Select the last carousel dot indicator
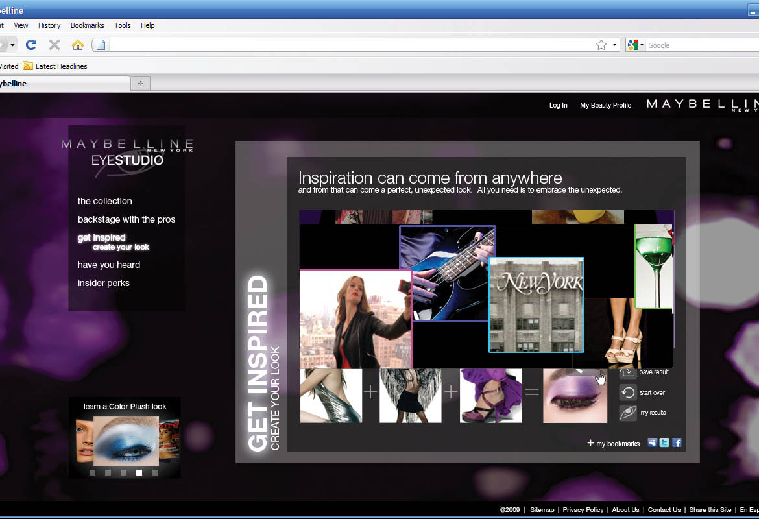The image size is (759, 519). 155,473
